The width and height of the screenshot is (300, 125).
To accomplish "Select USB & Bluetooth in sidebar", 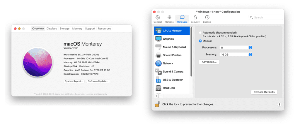I will click(x=173, y=80).
